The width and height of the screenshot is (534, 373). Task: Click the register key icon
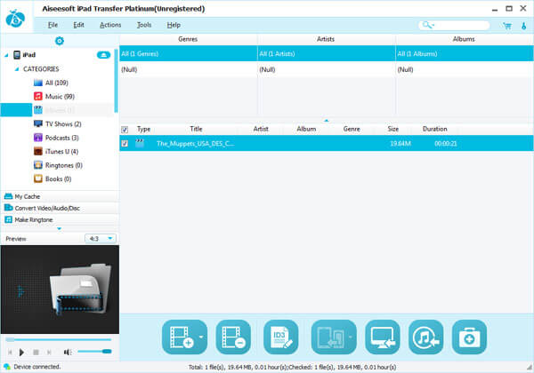[524, 26]
